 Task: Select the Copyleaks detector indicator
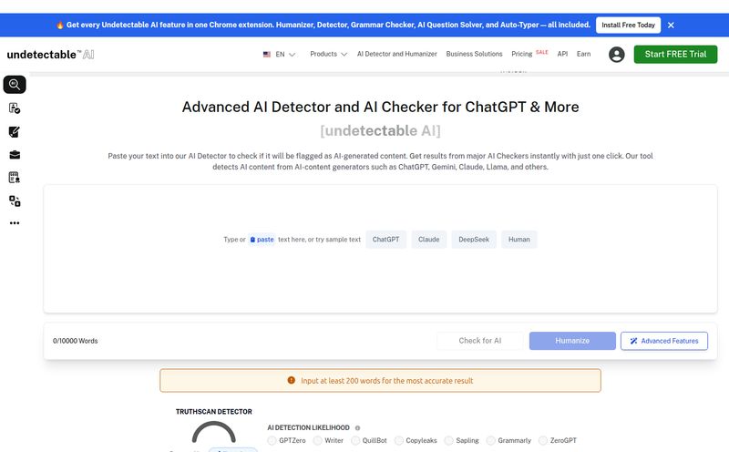[399, 440]
